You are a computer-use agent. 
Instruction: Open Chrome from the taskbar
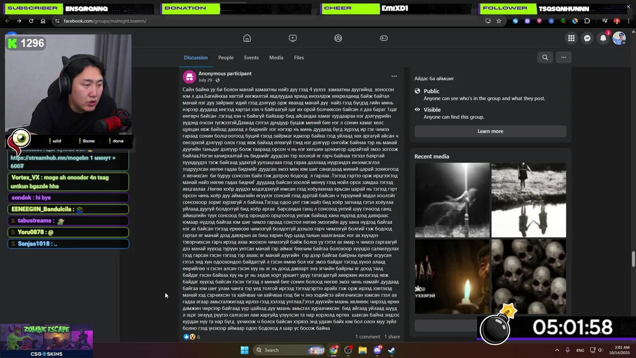point(334,350)
